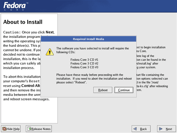
Task: Click the 'Caution:' text in help panel
Action: (12, 32)
